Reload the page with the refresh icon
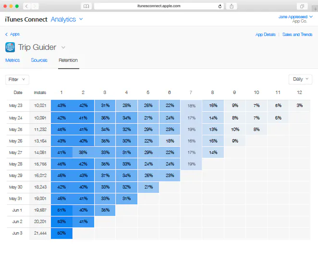The image size is (318, 273). click(220, 6)
